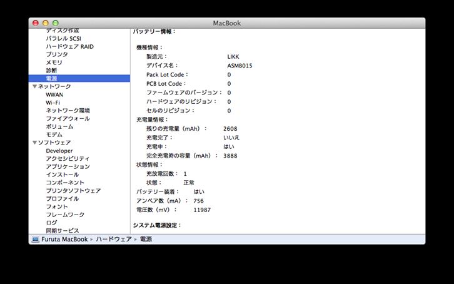The height and width of the screenshot is (284, 454).
Task: Open WWAN network item
Action: [x=54, y=94]
